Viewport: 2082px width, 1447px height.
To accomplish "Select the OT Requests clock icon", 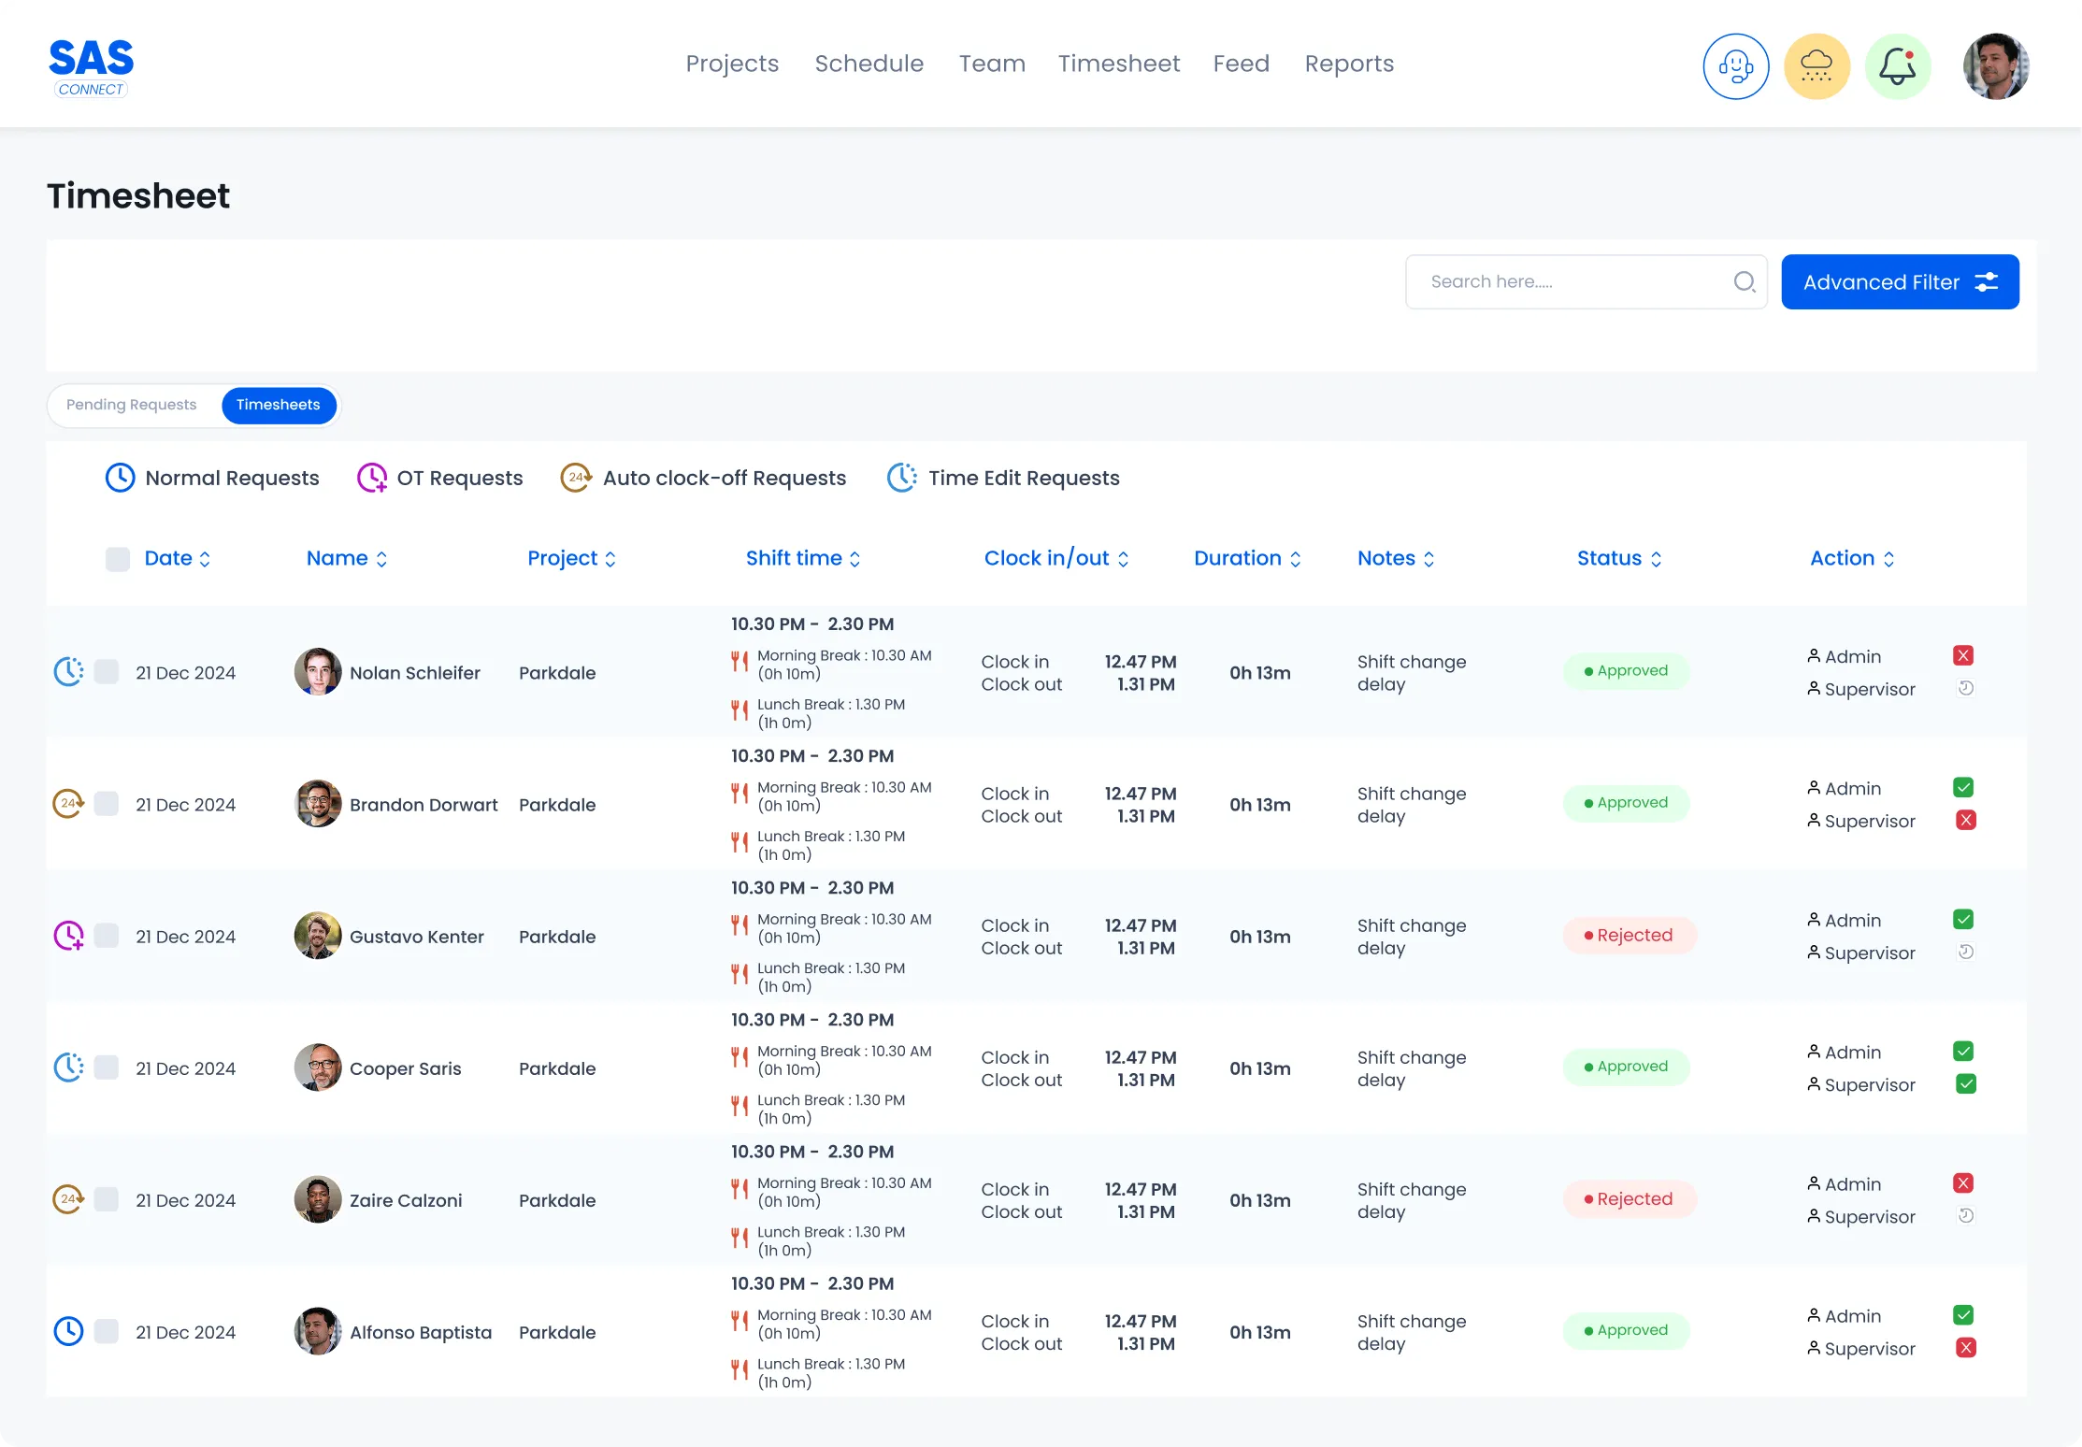I will click(x=373, y=478).
